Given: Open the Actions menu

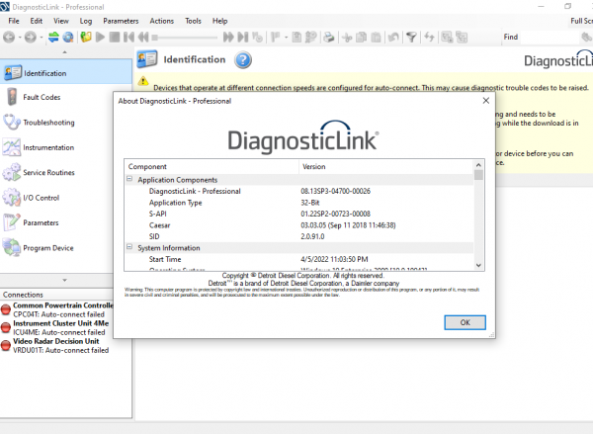Looking at the screenshot, I should 161,21.
